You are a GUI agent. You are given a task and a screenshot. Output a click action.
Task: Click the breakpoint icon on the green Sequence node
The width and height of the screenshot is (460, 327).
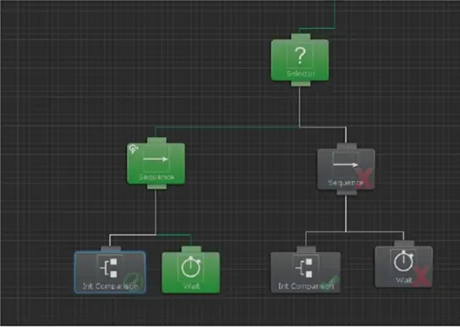point(133,149)
